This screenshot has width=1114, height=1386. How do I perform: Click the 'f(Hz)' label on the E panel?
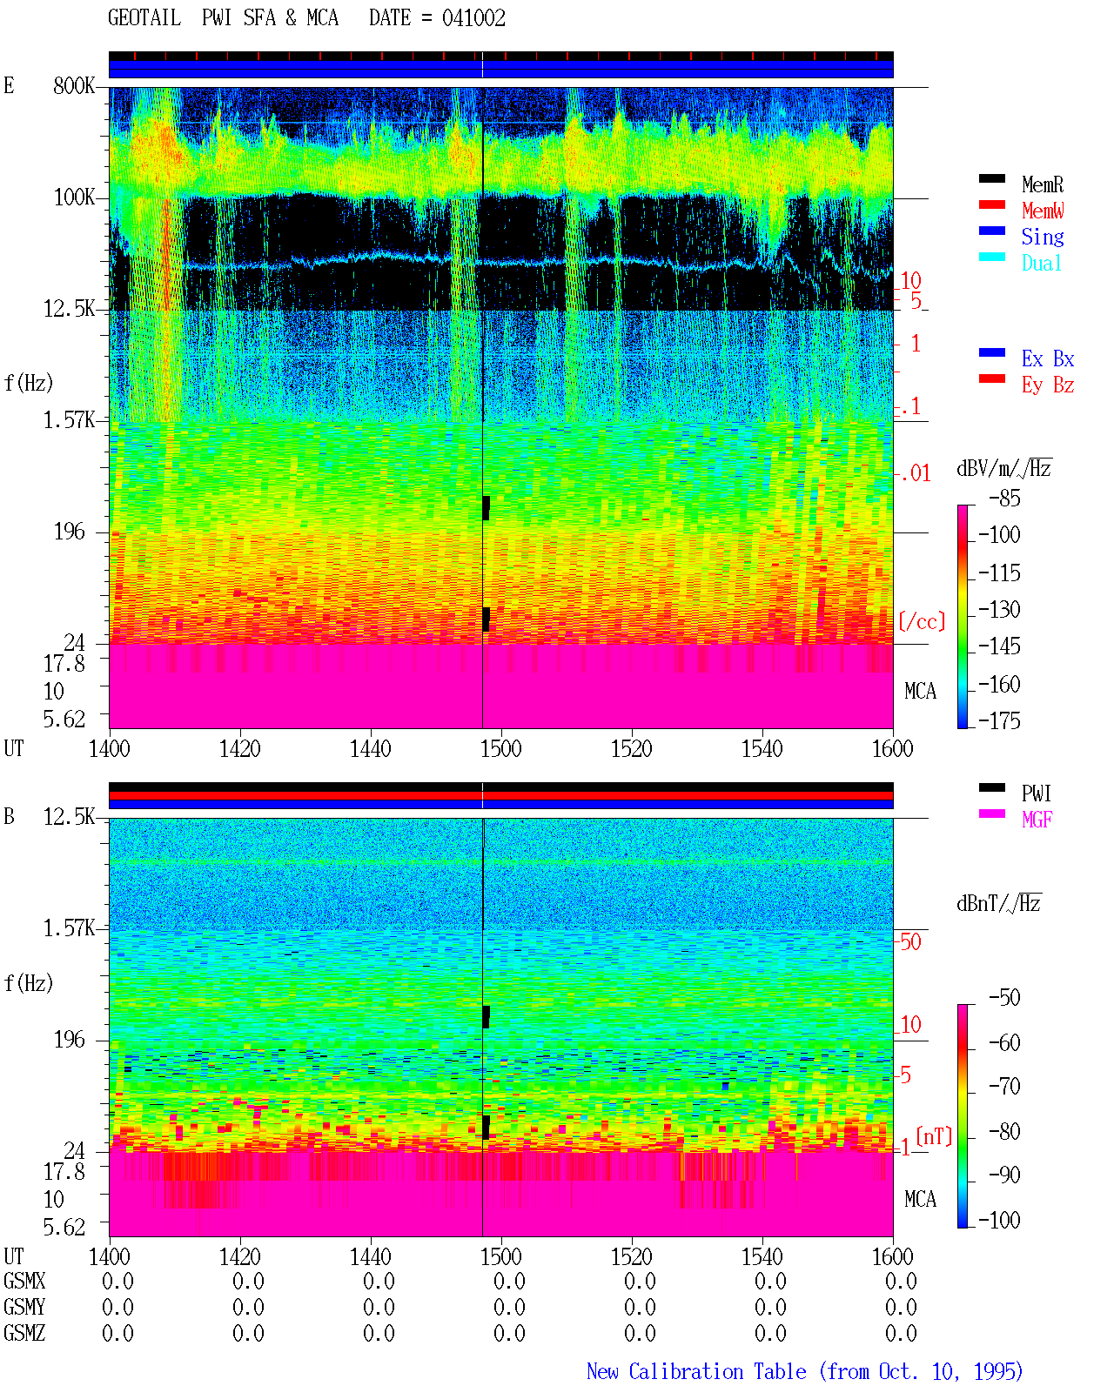(29, 383)
